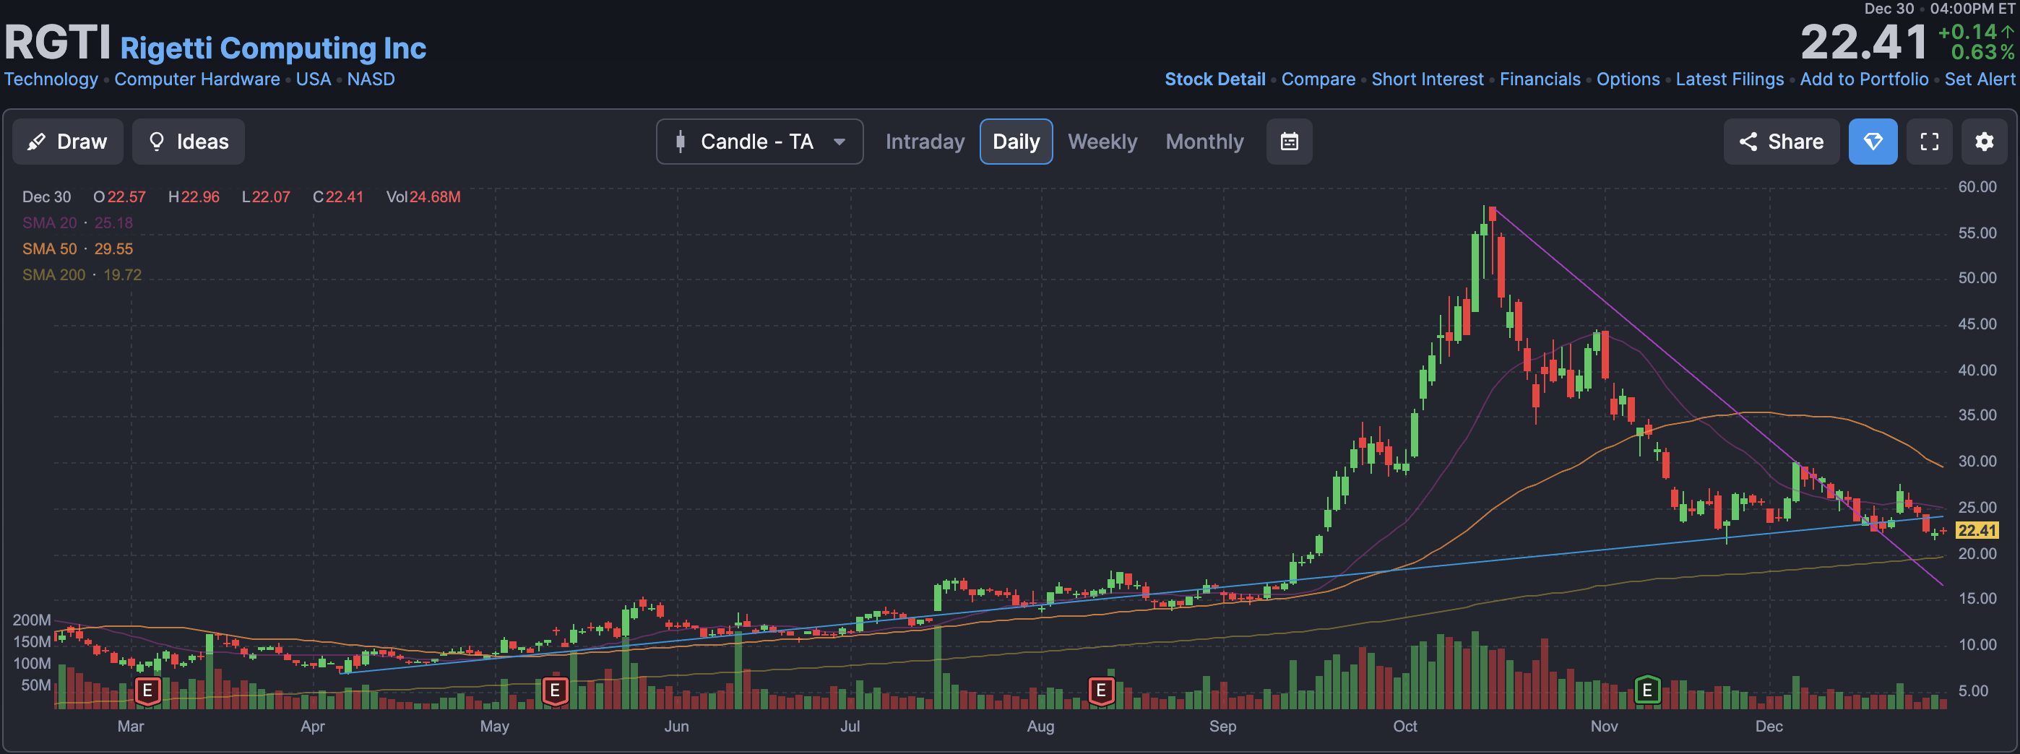The image size is (2020, 754).
Task: Click the green earnings E marker in November
Action: point(1646,690)
